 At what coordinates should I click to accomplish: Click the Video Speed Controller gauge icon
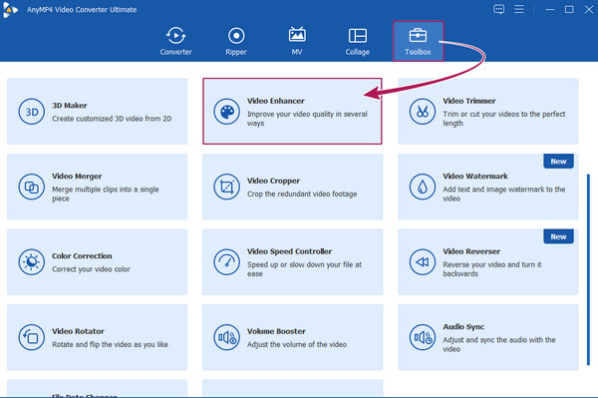coord(227,262)
